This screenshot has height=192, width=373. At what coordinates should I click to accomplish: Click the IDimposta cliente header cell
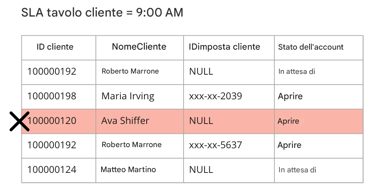[229, 48]
